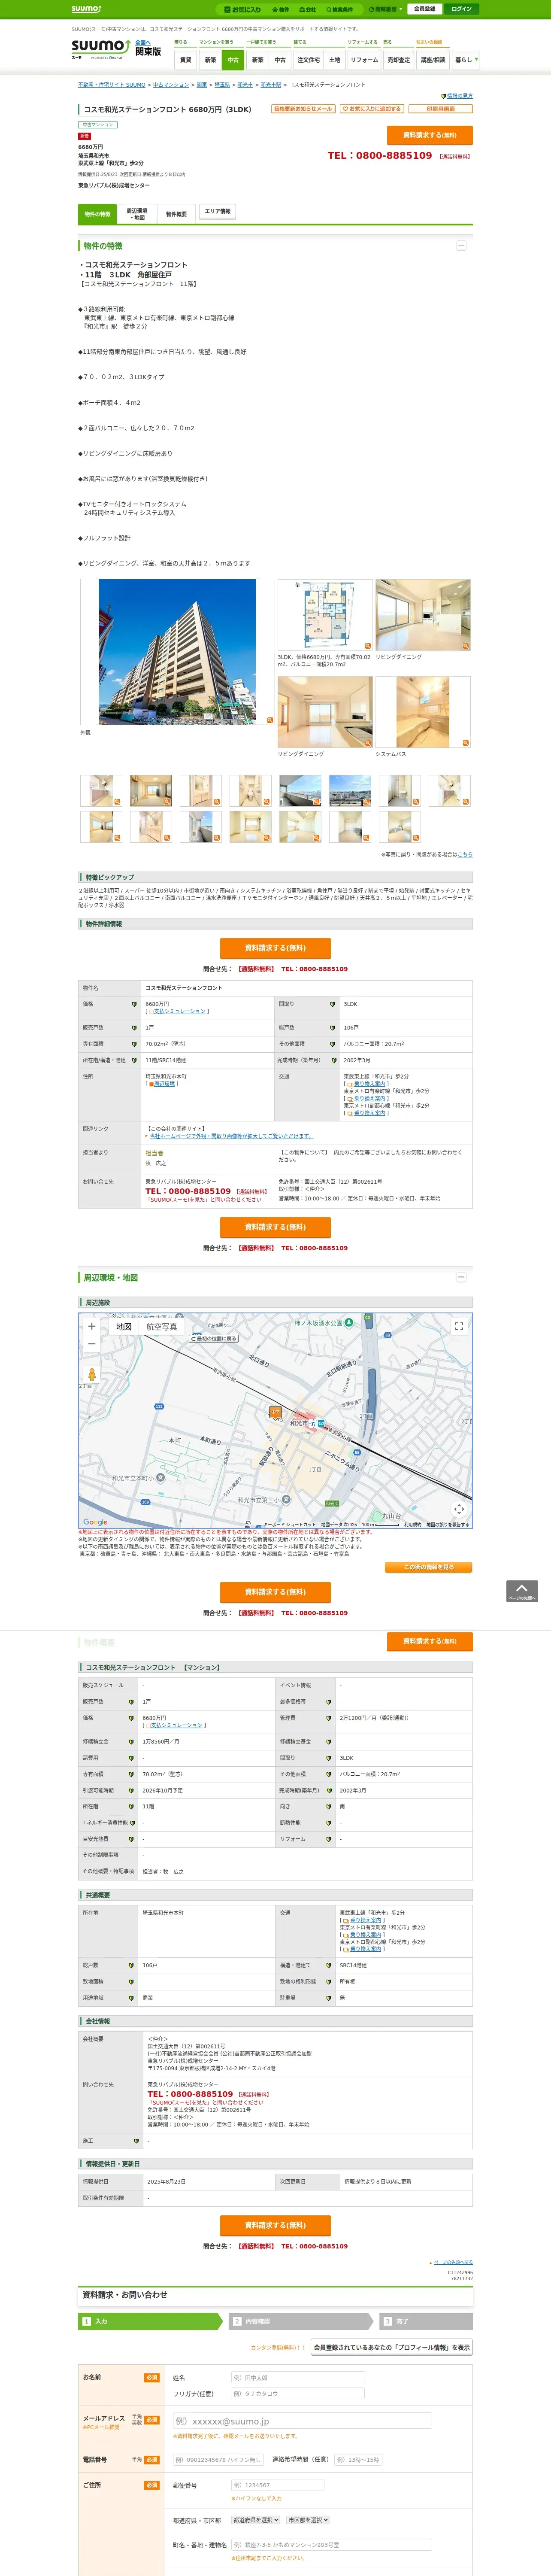The image size is (551, 2576).
Task: Select the 物件の特徴 tab
Action: coord(97,214)
